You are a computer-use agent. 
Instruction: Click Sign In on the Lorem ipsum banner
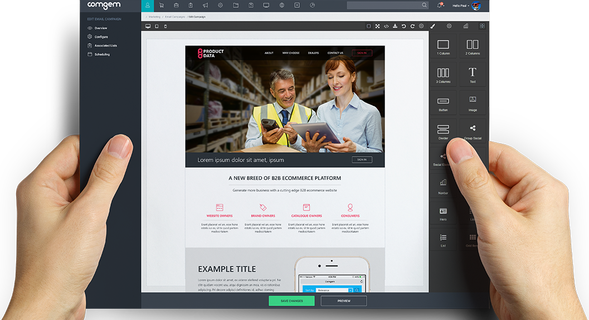point(362,160)
